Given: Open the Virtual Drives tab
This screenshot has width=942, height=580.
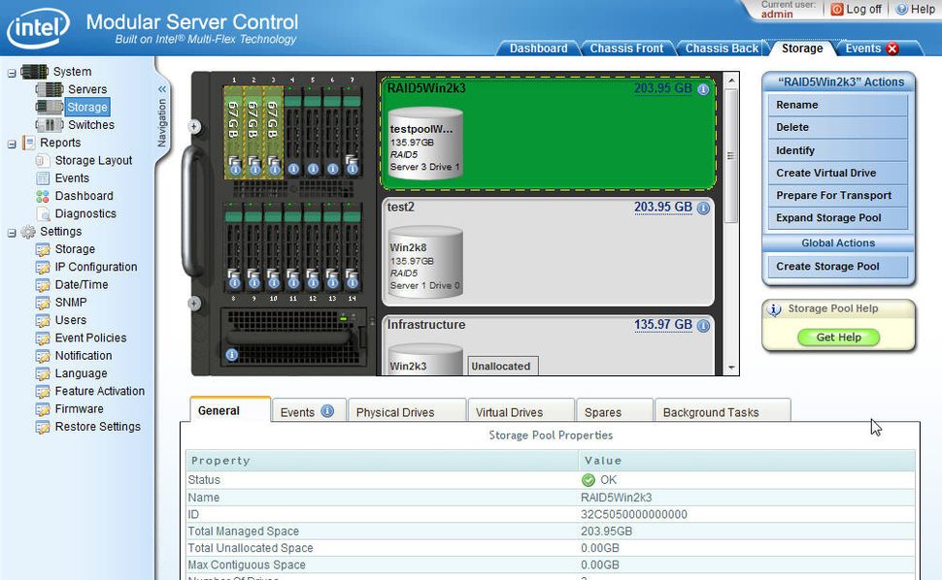Looking at the screenshot, I should pyautogui.click(x=521, y=411).
